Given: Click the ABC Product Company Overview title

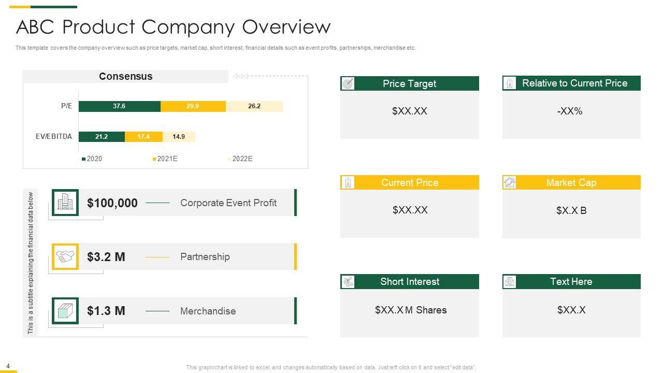Looking at the screenshot, I should tap(173, 27).
